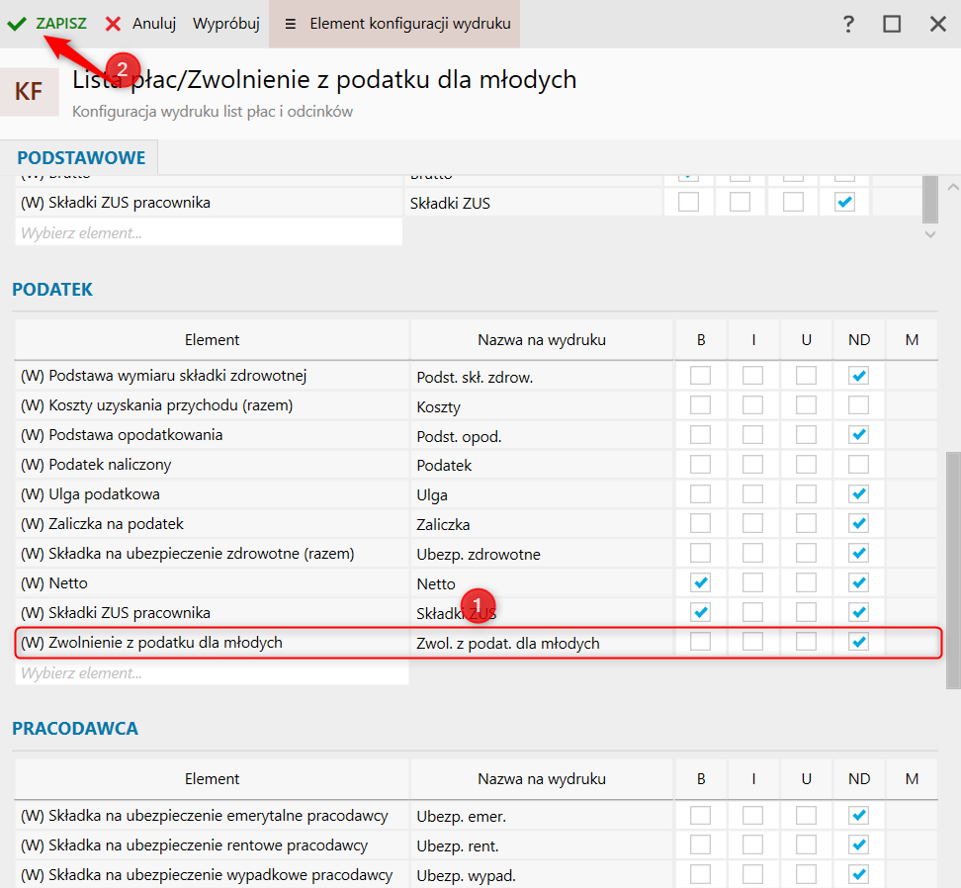Screen dimensions: 961x888
Task: Enable ND checkbox for Koszty uzyskania przychodu
Action: (x=858, y=405)
